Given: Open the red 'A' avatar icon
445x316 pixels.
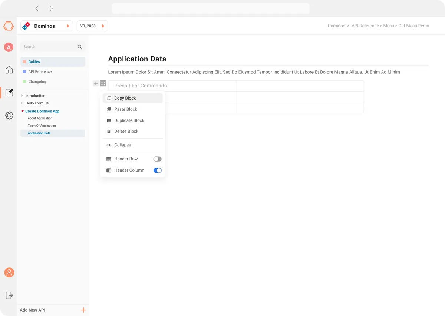Looking at the screenshot, I should [9, 47].
